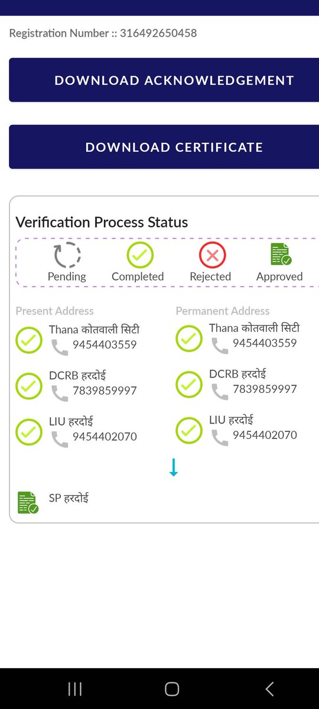
Task: Open Android recent apps navigation button
Action: click(75, 688)
